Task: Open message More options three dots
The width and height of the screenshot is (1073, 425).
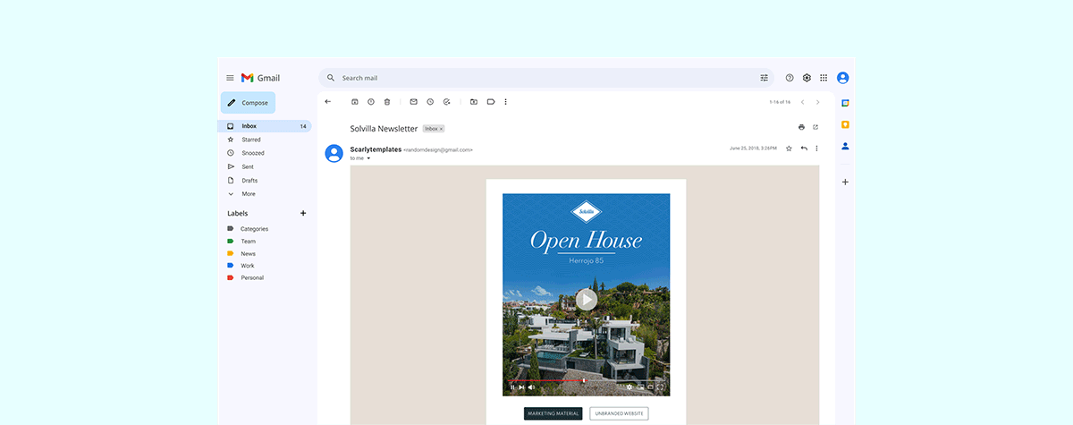Action: click(x=816, y=149)
